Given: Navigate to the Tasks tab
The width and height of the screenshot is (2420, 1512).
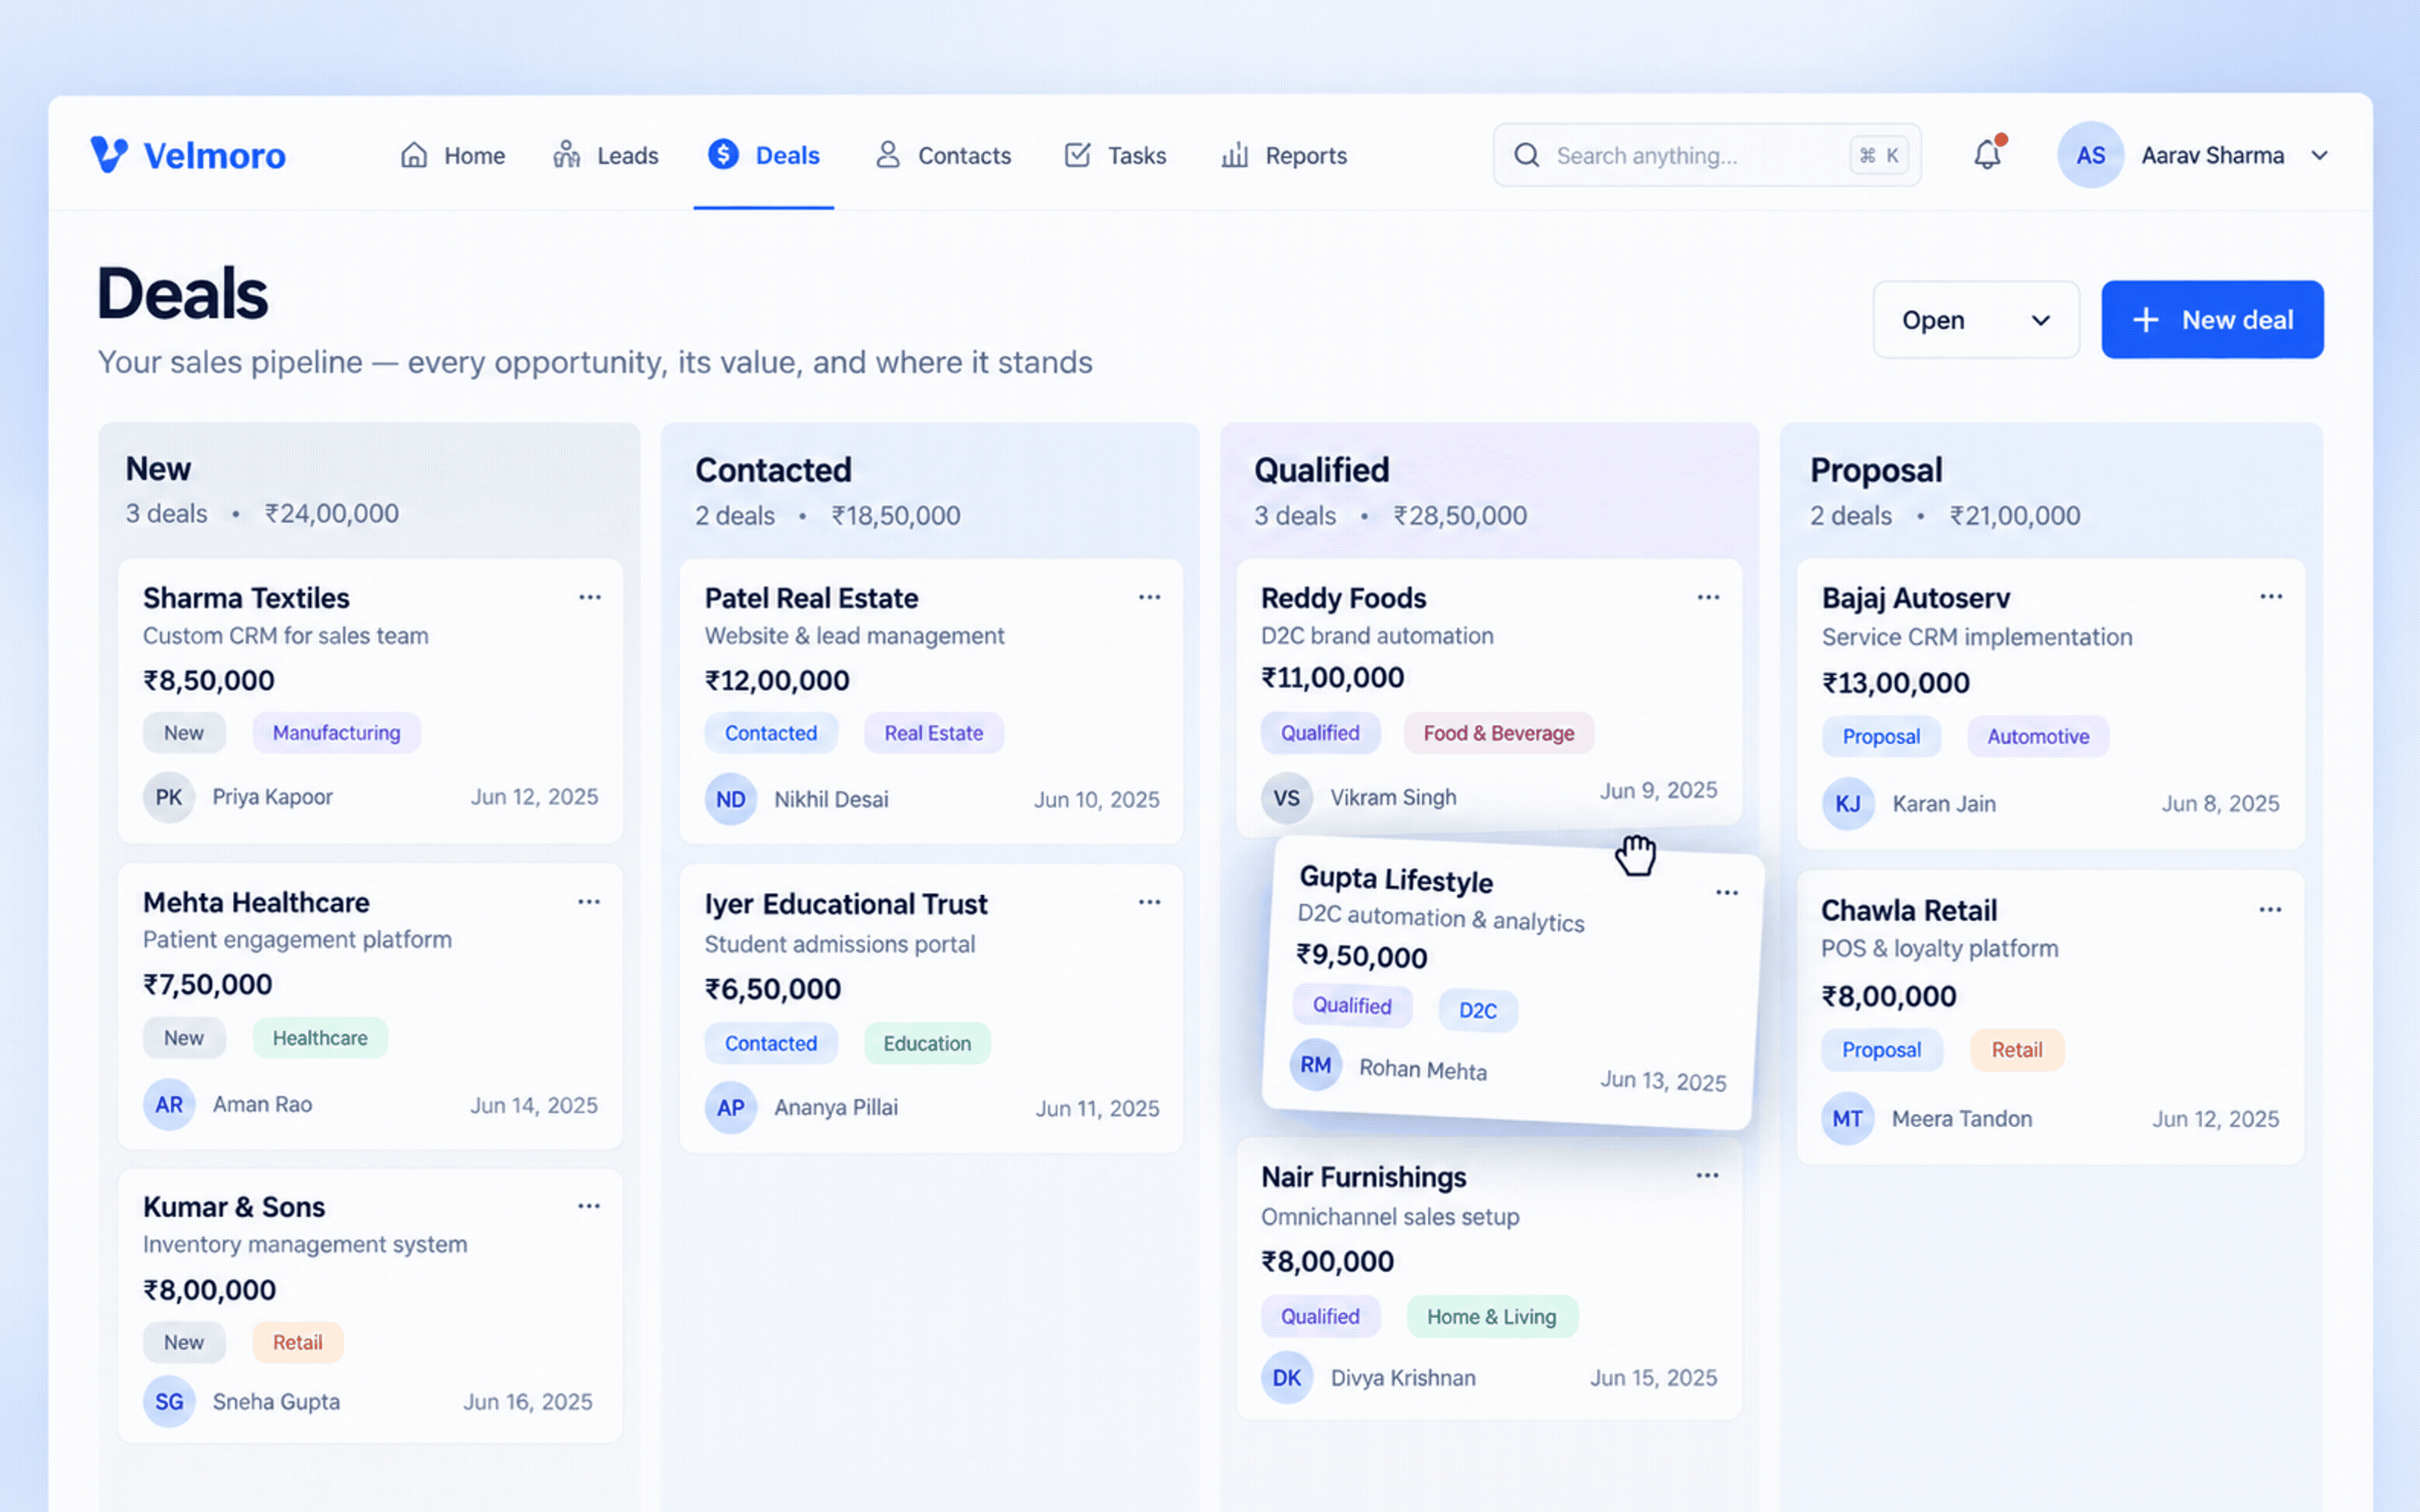Looking at the screenshot, I should (1115, 155).
